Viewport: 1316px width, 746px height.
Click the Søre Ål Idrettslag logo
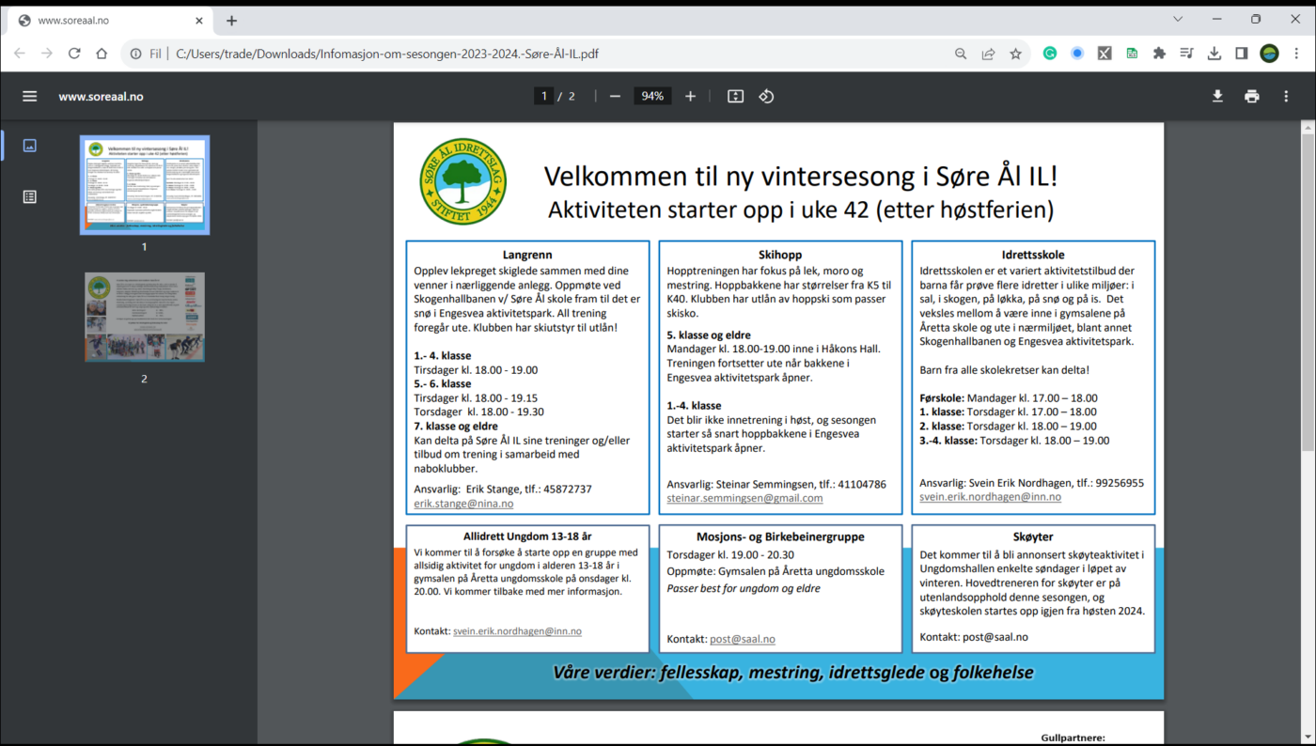click(462, 181)
